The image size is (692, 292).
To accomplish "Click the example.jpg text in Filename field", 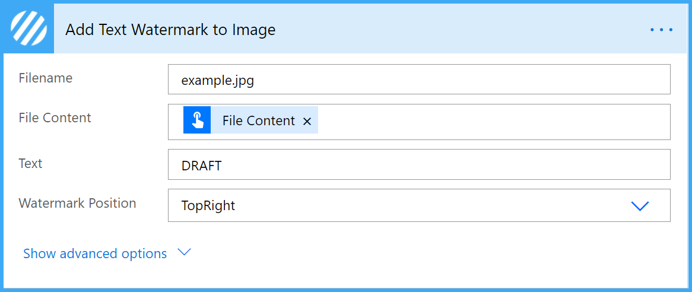I will (x=218, y=81).
